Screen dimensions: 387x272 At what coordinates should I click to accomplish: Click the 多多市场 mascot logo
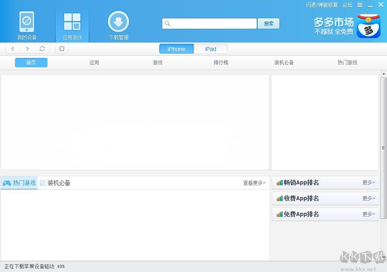(x=368, y=26)
